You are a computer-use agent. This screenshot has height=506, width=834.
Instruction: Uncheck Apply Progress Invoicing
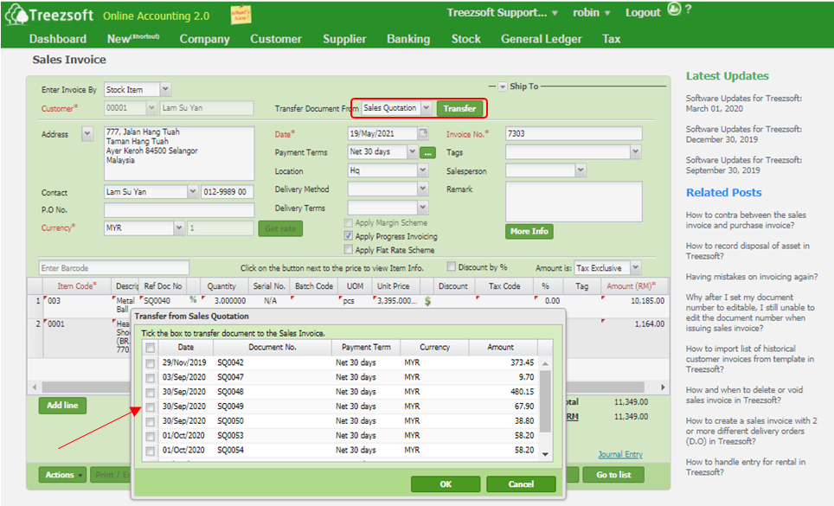tap(349, 236)
